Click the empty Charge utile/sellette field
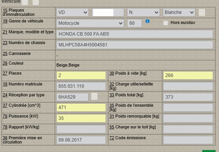 (188, 86)
